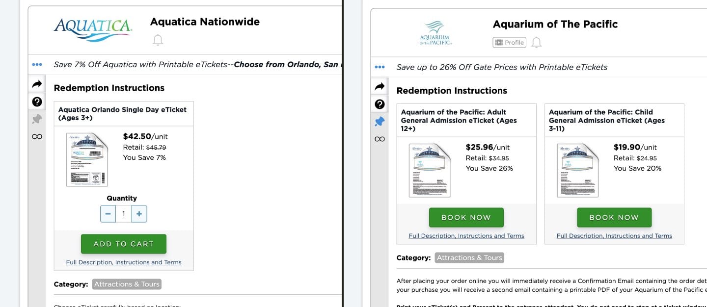
Task: Click the Add To Cart button
Action: pos(124,244)
